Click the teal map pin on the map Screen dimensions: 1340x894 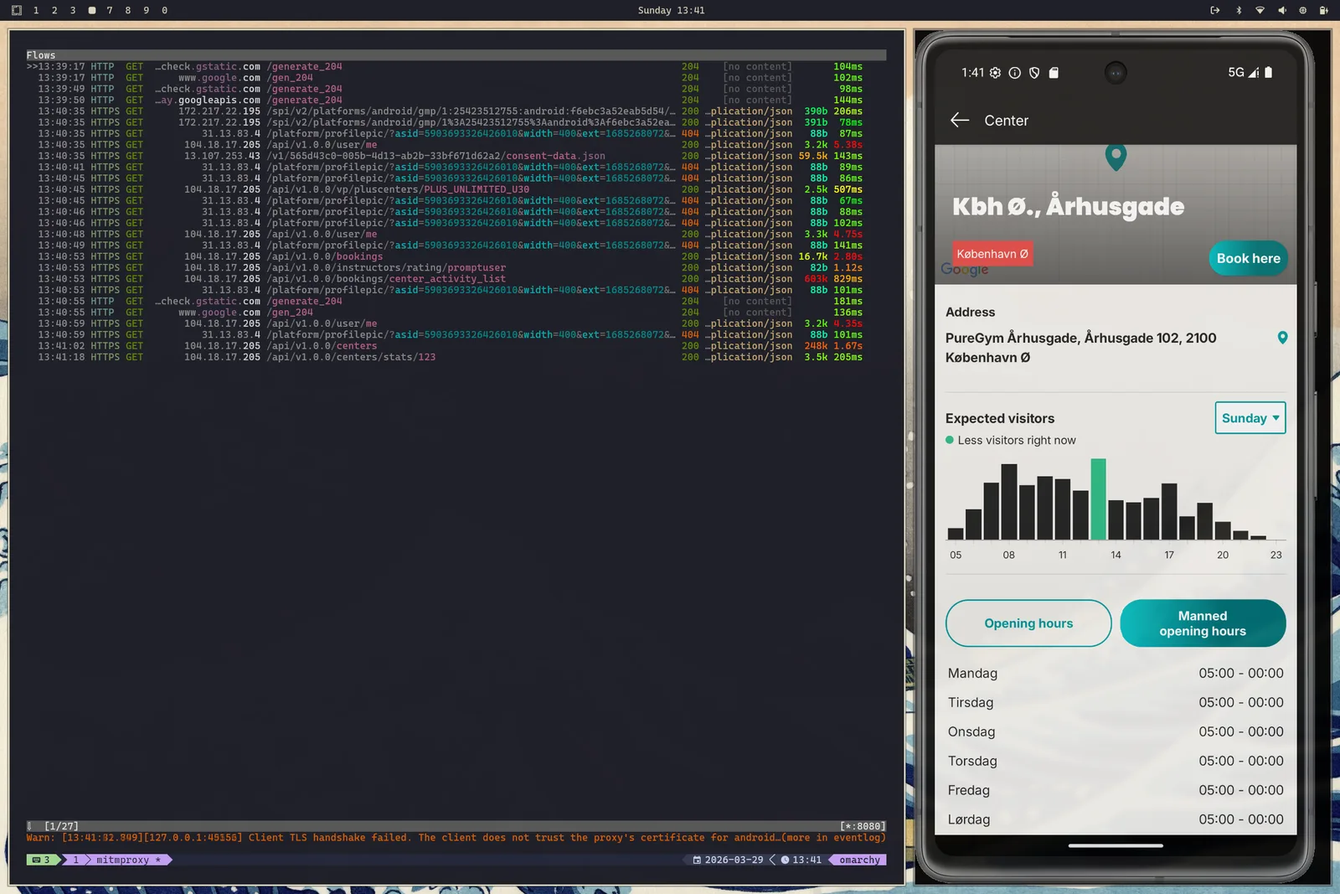coord(1116,157)
